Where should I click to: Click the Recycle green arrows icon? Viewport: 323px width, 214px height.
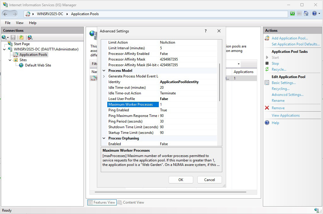(x=267, y=69)
